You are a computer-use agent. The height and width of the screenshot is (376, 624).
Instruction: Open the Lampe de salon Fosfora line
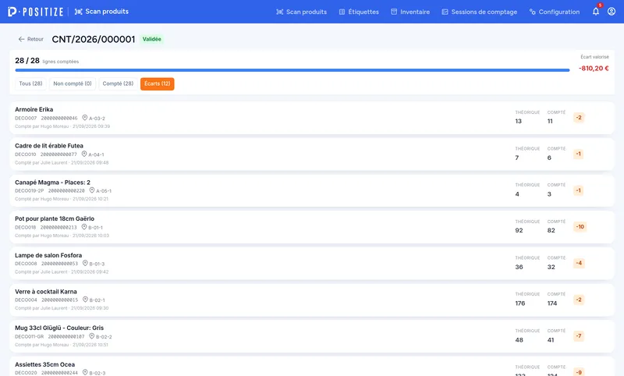click(x=312, y=264)
